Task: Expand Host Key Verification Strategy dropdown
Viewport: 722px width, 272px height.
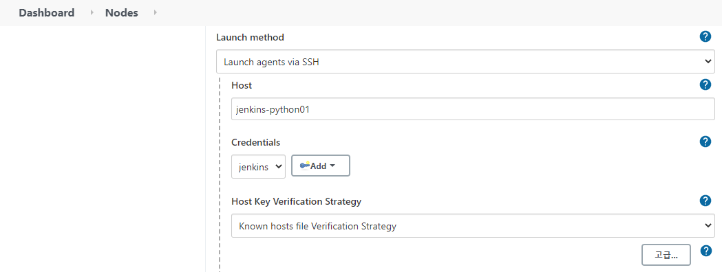Action: pyautogui.click(x=473, y=225)
